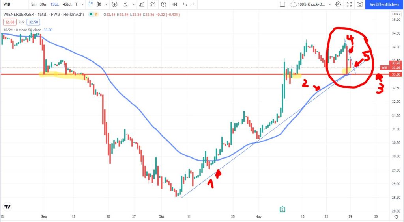Click the TradingView logo on the chart
This screenshot has height=222, width=404.
[7, 207]
